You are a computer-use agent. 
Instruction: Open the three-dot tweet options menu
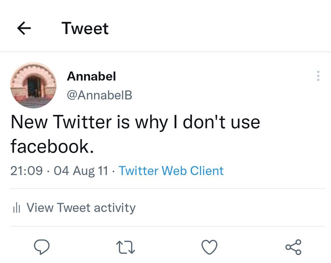[317, 76]
